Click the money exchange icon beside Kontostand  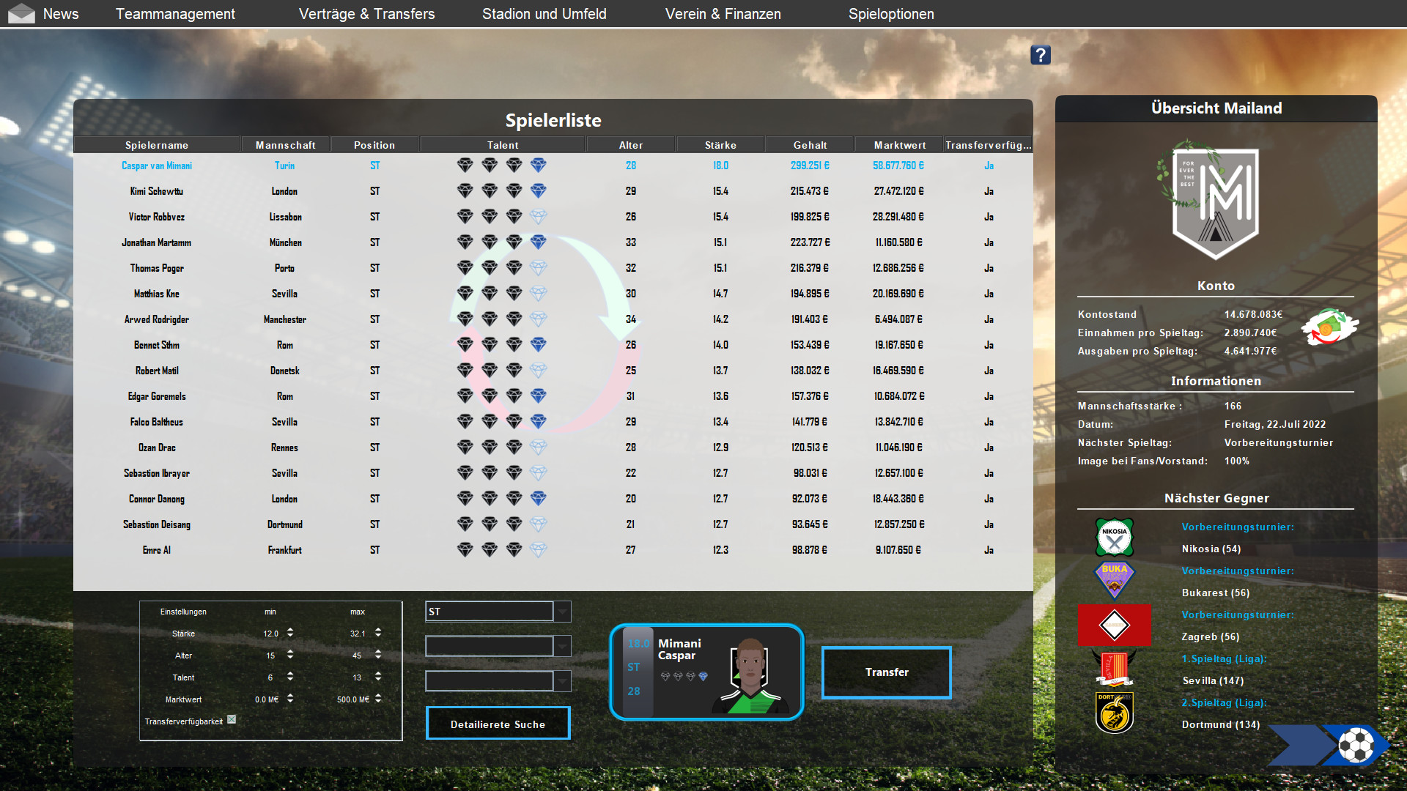click(1329, 329)
